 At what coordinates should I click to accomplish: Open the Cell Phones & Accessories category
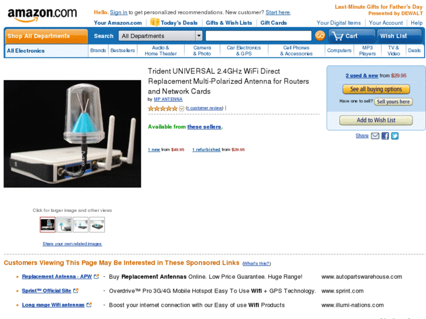[x=296, y=50]
